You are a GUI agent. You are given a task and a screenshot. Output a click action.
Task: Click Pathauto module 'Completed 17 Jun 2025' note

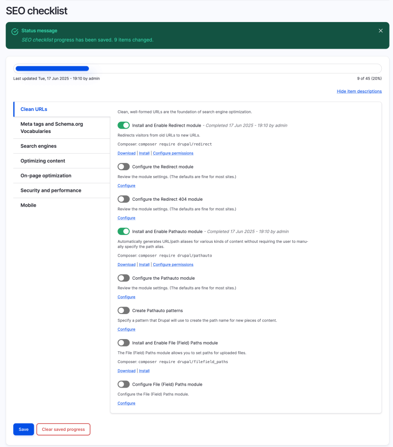[248, 232]
